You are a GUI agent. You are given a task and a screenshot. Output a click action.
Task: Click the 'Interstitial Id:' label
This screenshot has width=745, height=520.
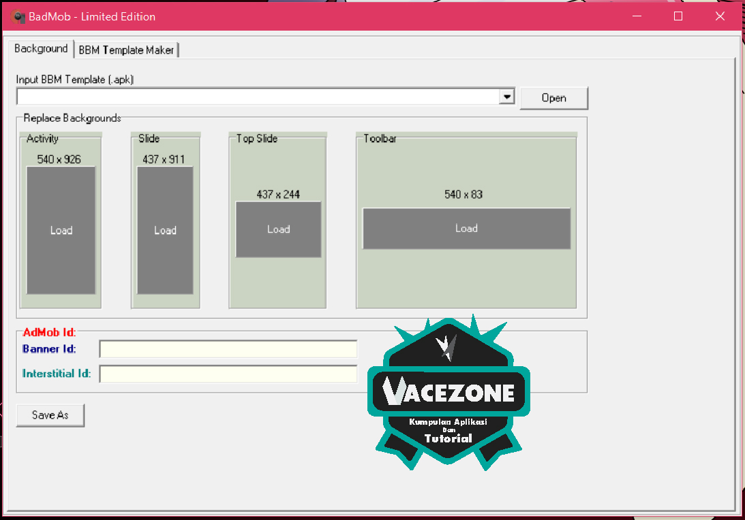pyautogui.click(x=57, y=374)
